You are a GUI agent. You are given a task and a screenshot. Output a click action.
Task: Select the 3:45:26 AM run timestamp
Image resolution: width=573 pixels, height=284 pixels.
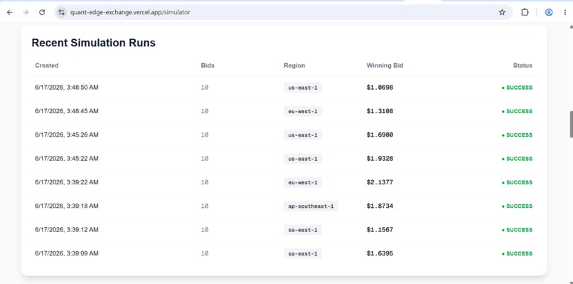pos(67,135)
